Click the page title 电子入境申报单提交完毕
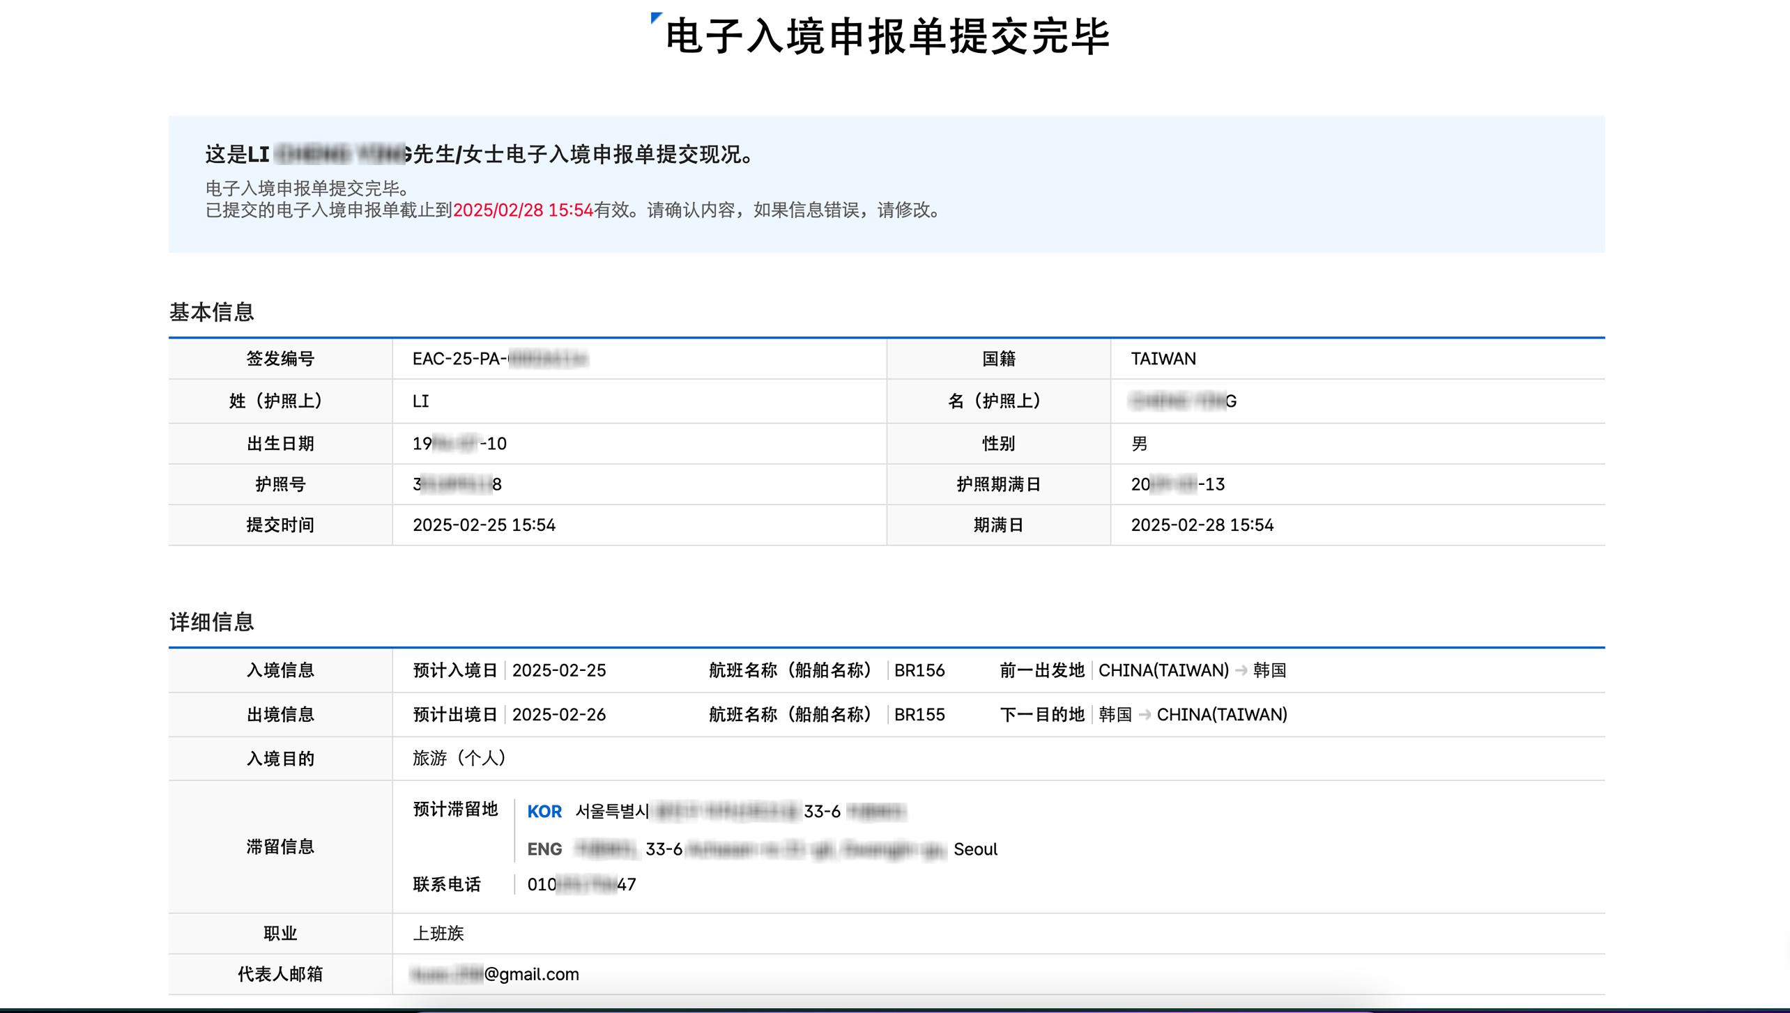The width and height of the screenshot is (1790, 1013). click(x=887, y=36)
